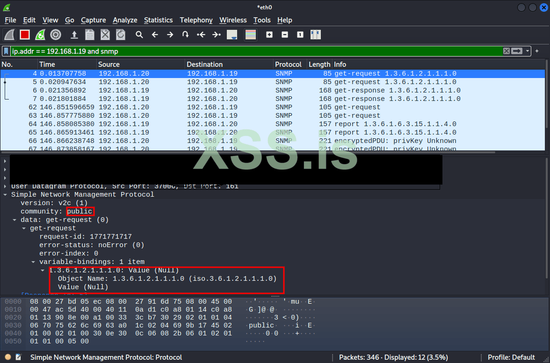Add a filter button with the plus icon
550x363 pixels.
[537, 51]
